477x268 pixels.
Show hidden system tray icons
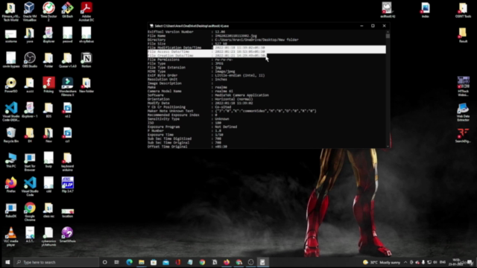coord(405,262)
